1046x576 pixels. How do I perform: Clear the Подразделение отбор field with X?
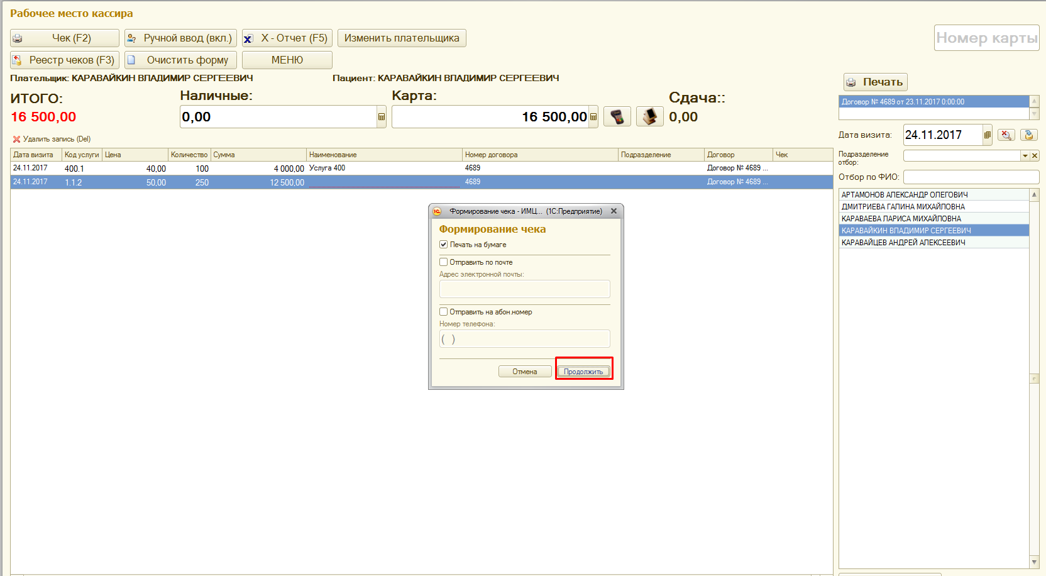click(1035, 156)
